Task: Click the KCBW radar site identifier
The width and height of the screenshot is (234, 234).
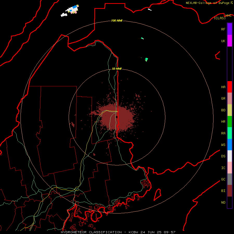Action: (133, 232)
